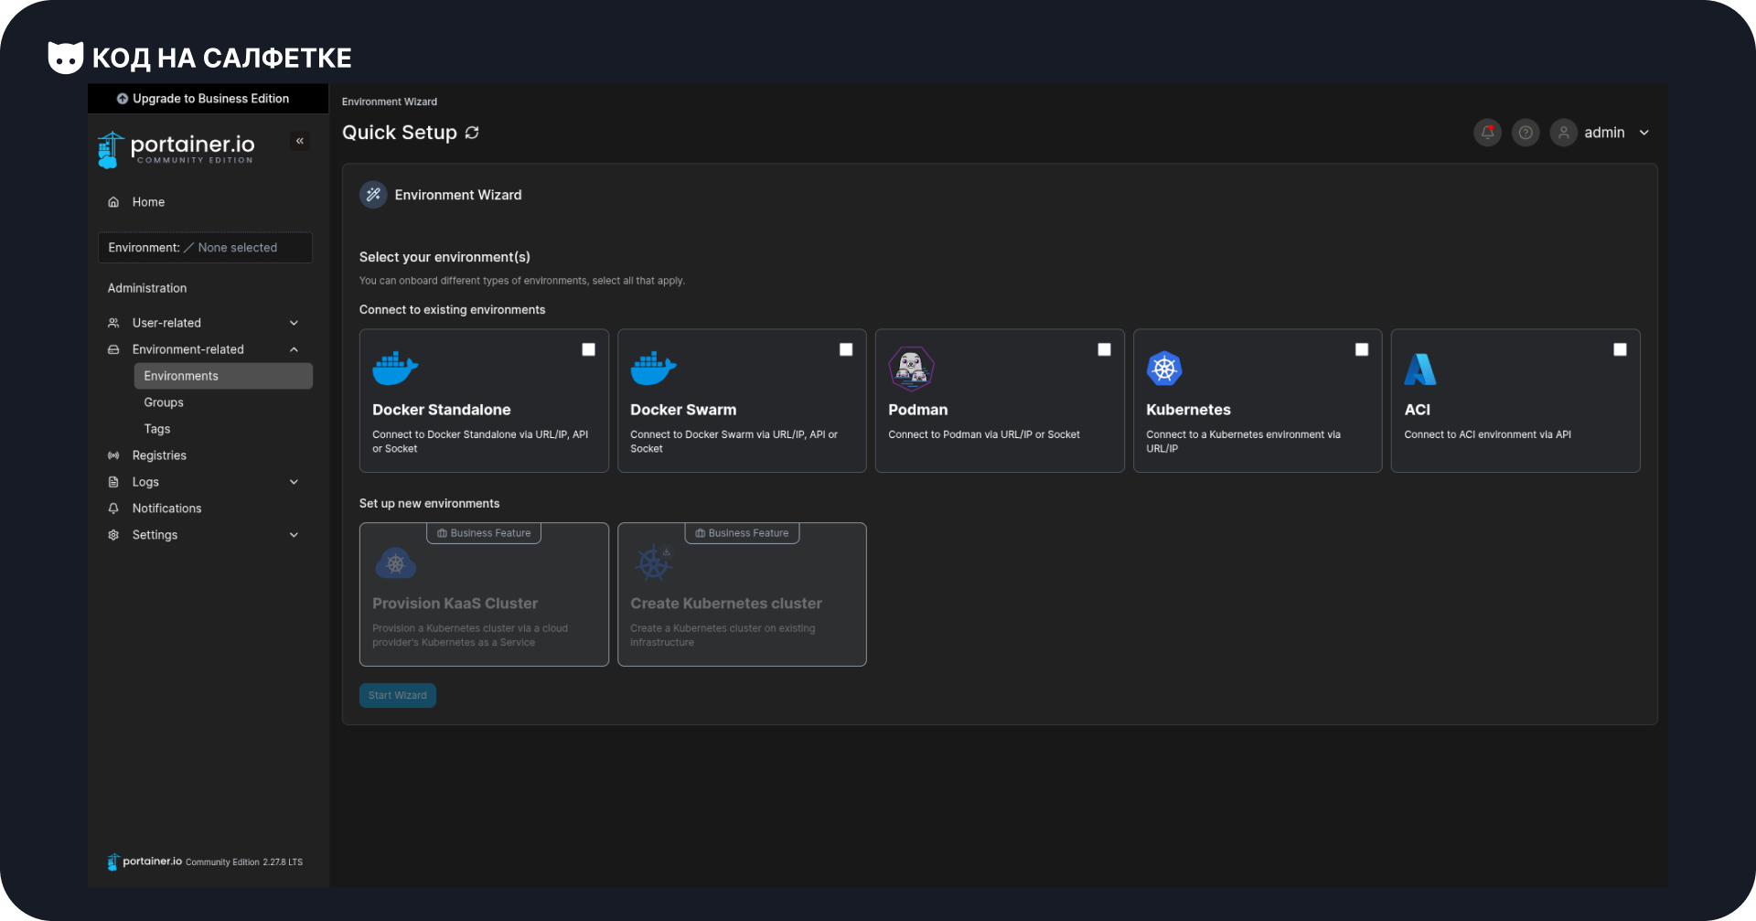
Task: Expand the Logs menu chevron
Action: [x=294, y=482]
